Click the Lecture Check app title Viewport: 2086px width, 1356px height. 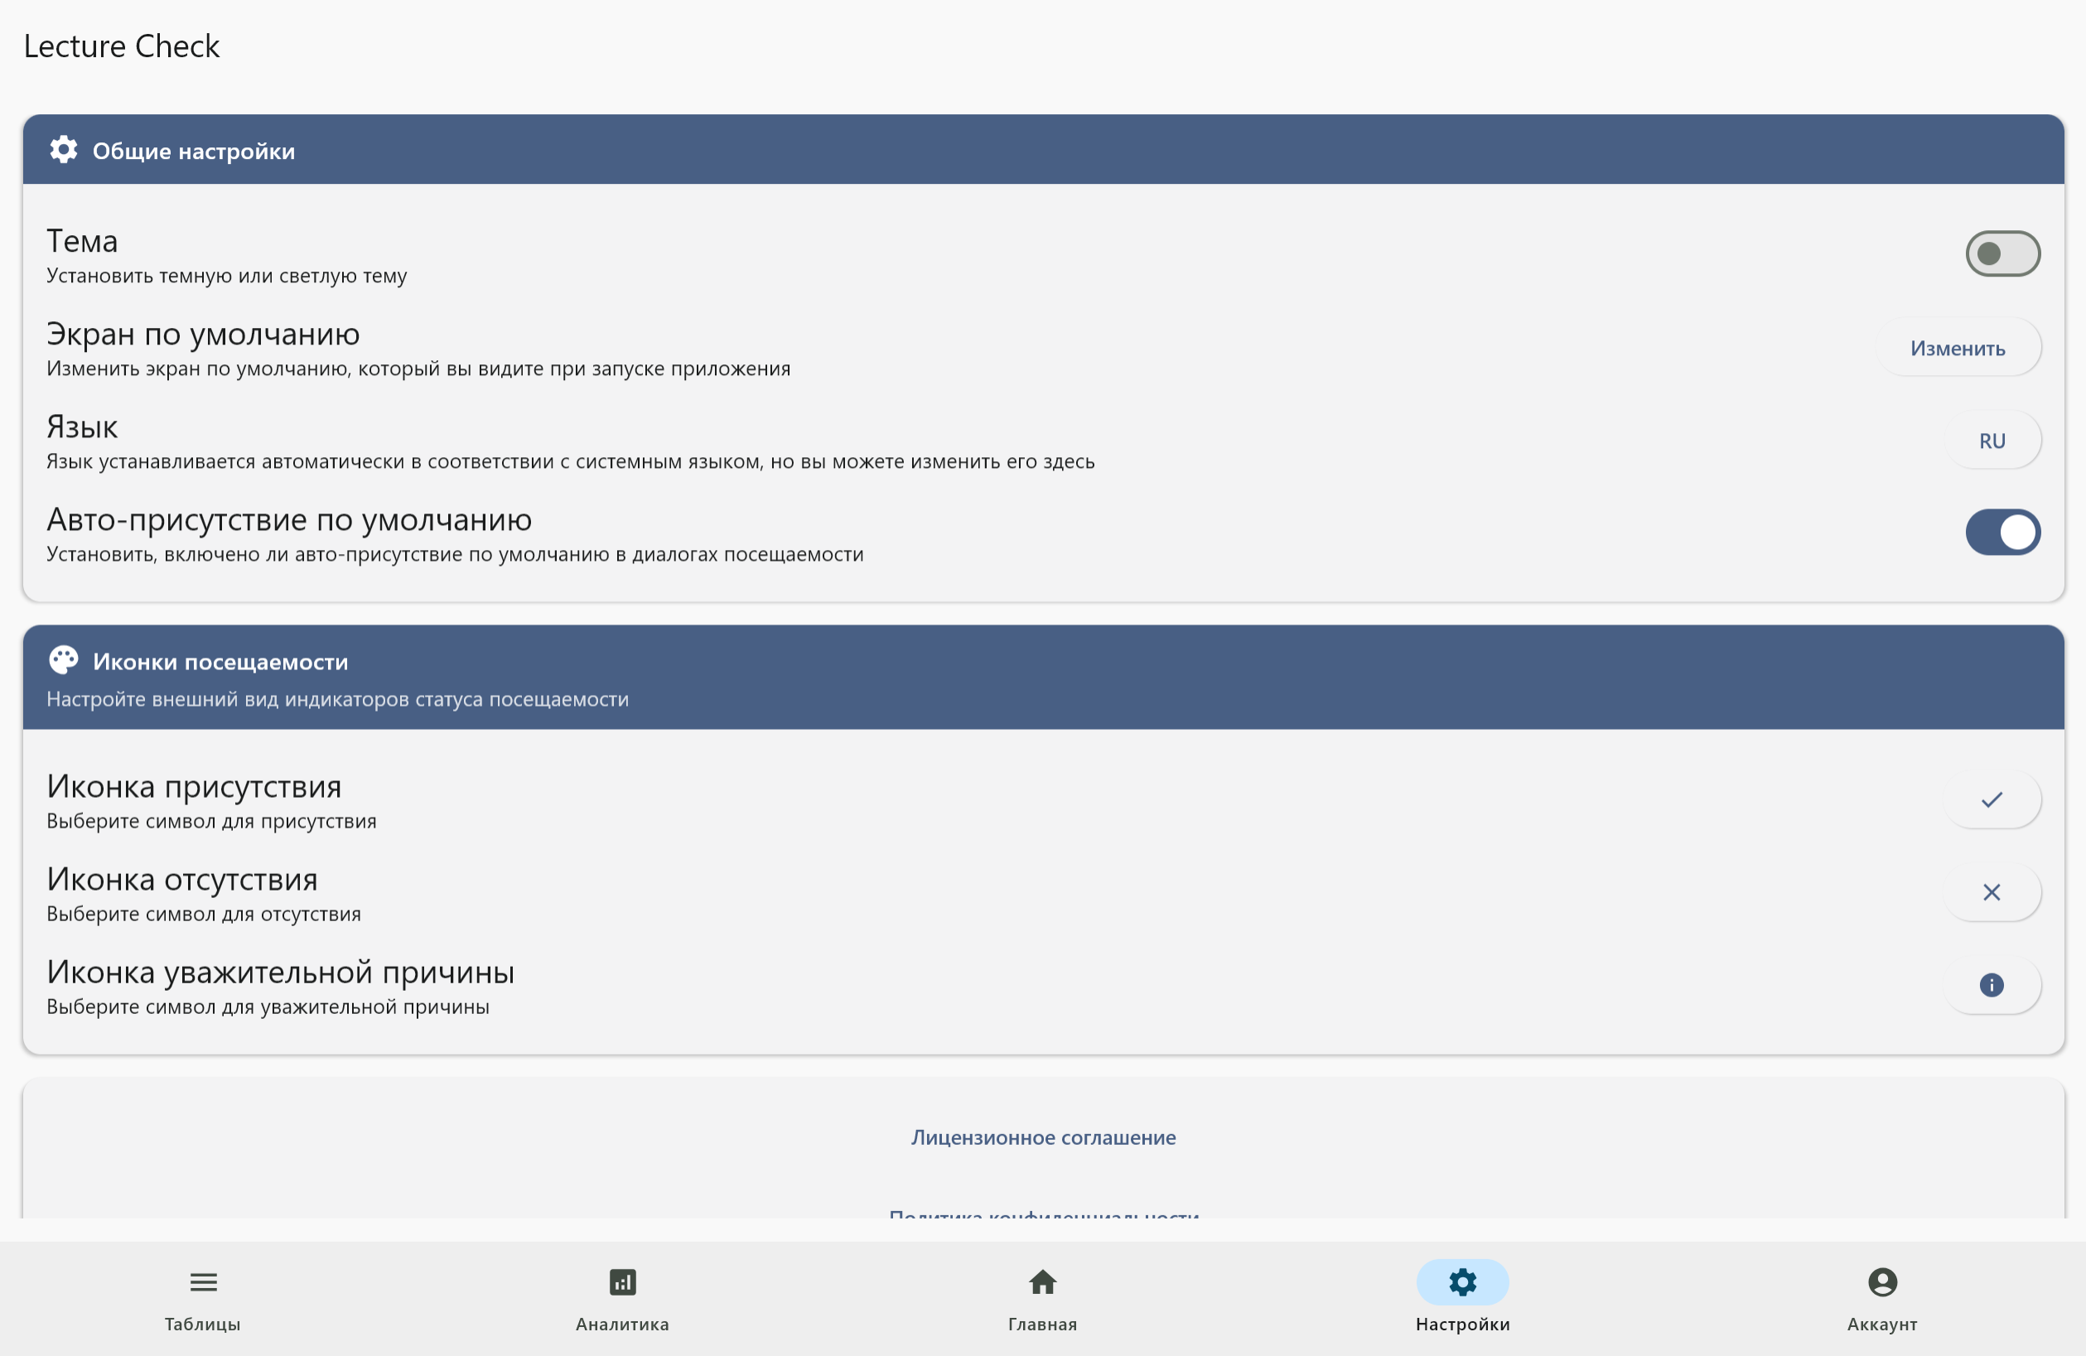pyautogui.click(x=122, y=46)
